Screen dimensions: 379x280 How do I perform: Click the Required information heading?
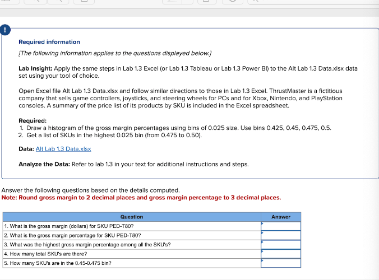coord(49,42)
